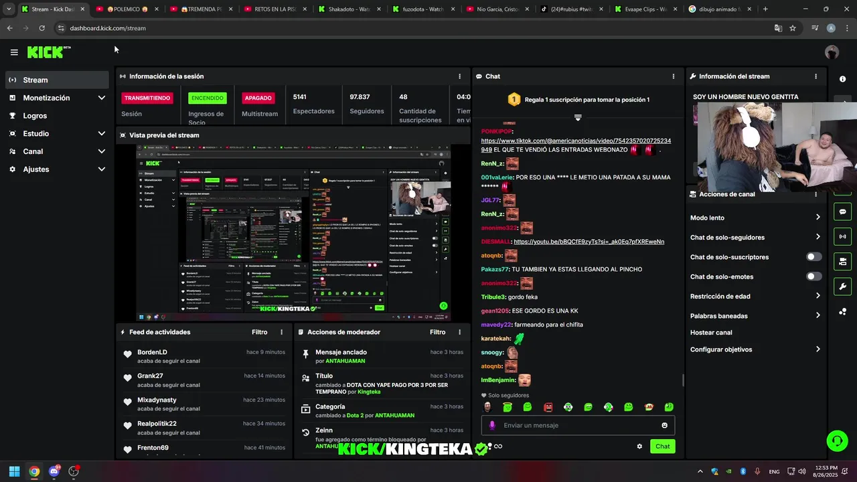Click the browser address bar URL
This screenshot has width=857, height=482.
pyautogui.click(x=108, y=28)
